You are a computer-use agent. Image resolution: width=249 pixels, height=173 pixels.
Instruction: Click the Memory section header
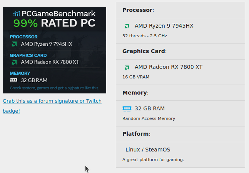click(135, 93)
